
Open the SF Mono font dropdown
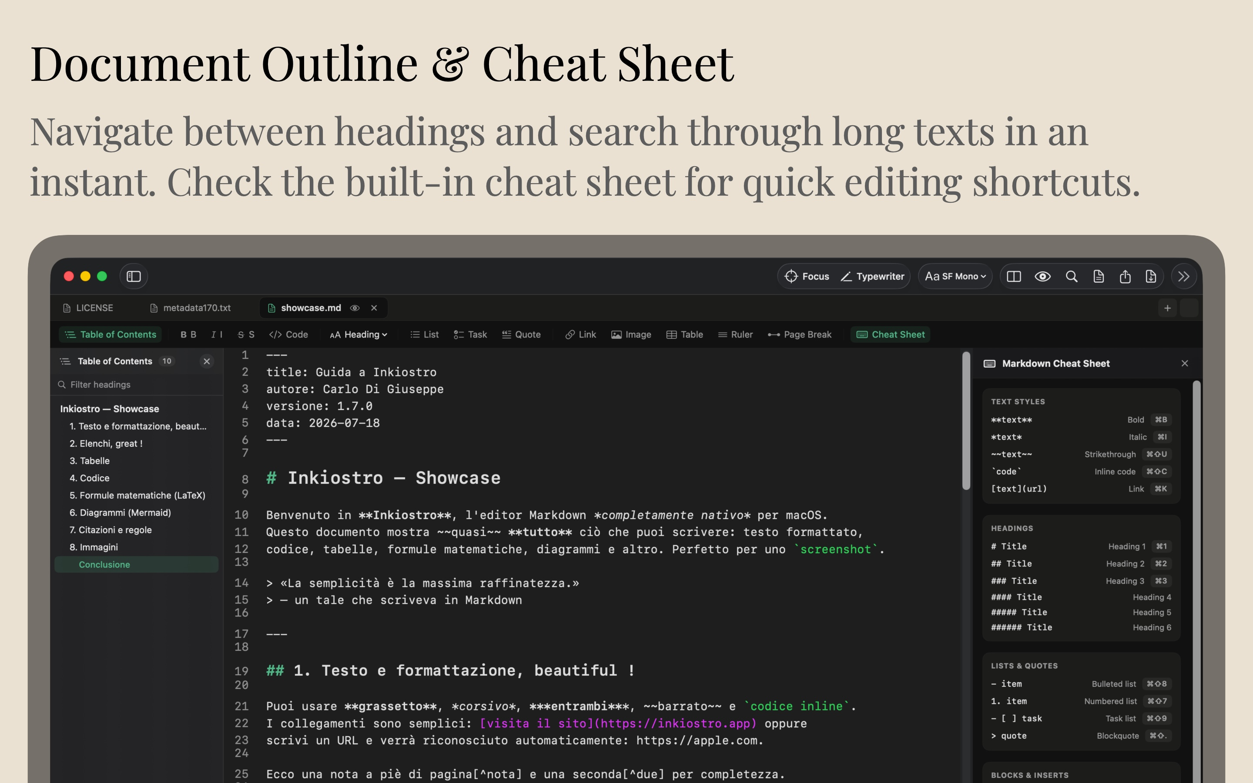pos(955,277)
